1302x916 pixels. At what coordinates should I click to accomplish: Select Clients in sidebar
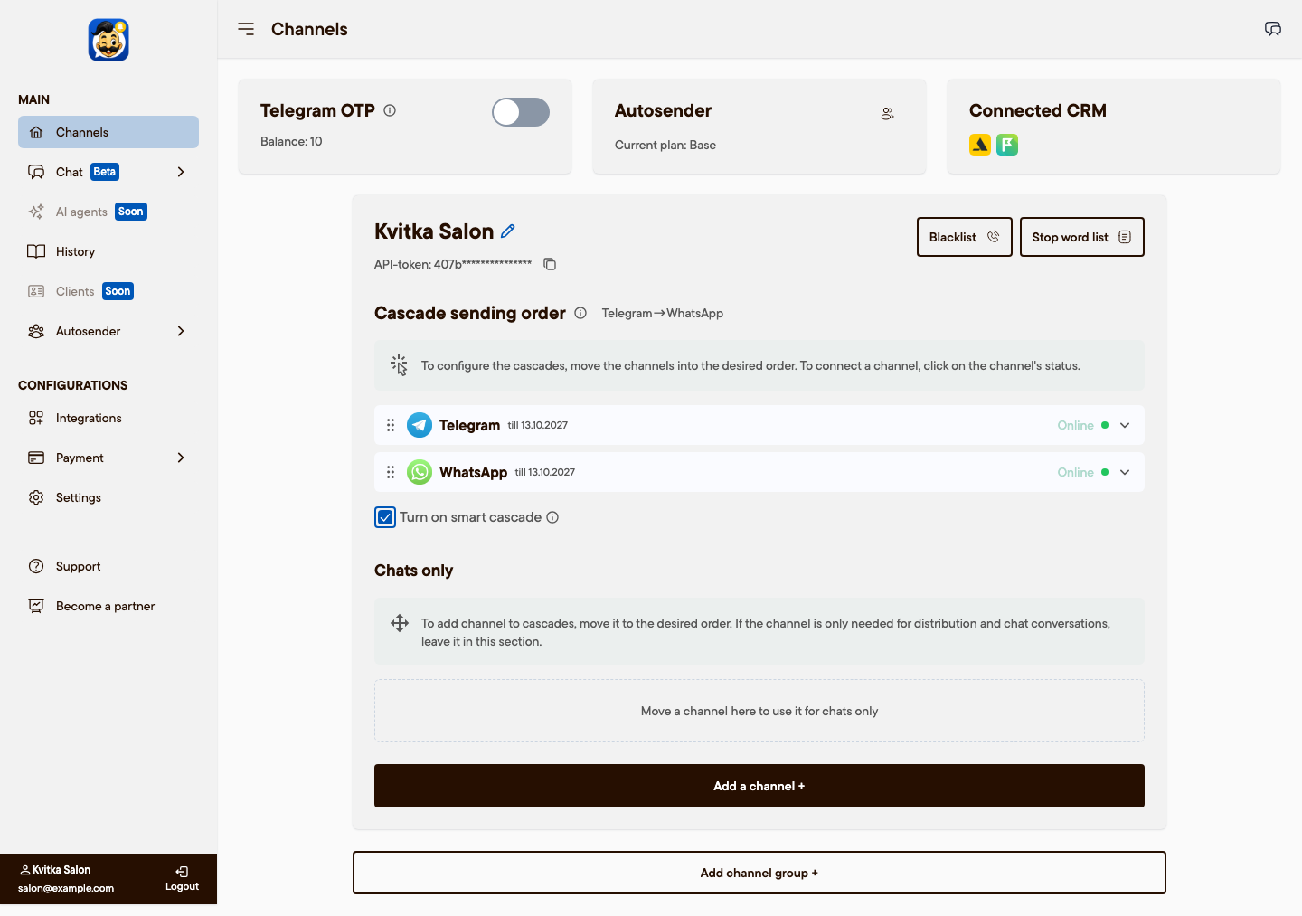[x=108, y=291]
